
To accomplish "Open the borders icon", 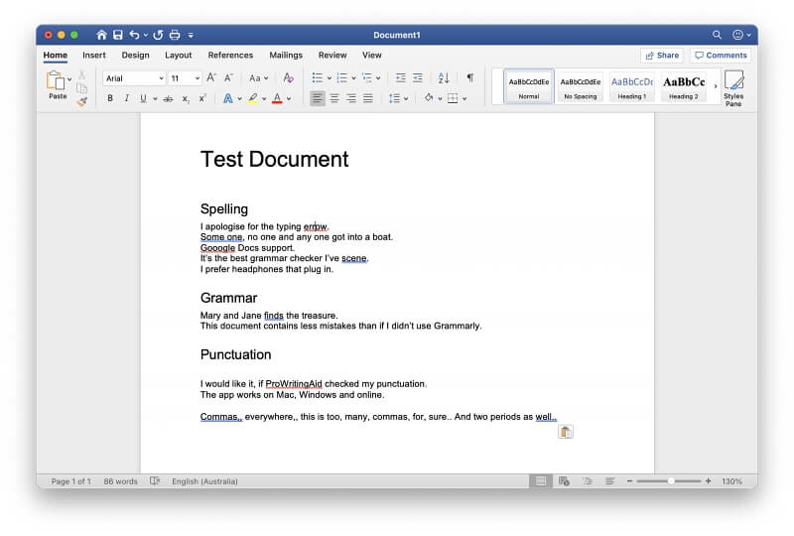I will pyautogui.click(x=453, y=98).
